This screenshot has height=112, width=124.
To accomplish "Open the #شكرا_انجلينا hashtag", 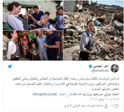I will [68, 94].
